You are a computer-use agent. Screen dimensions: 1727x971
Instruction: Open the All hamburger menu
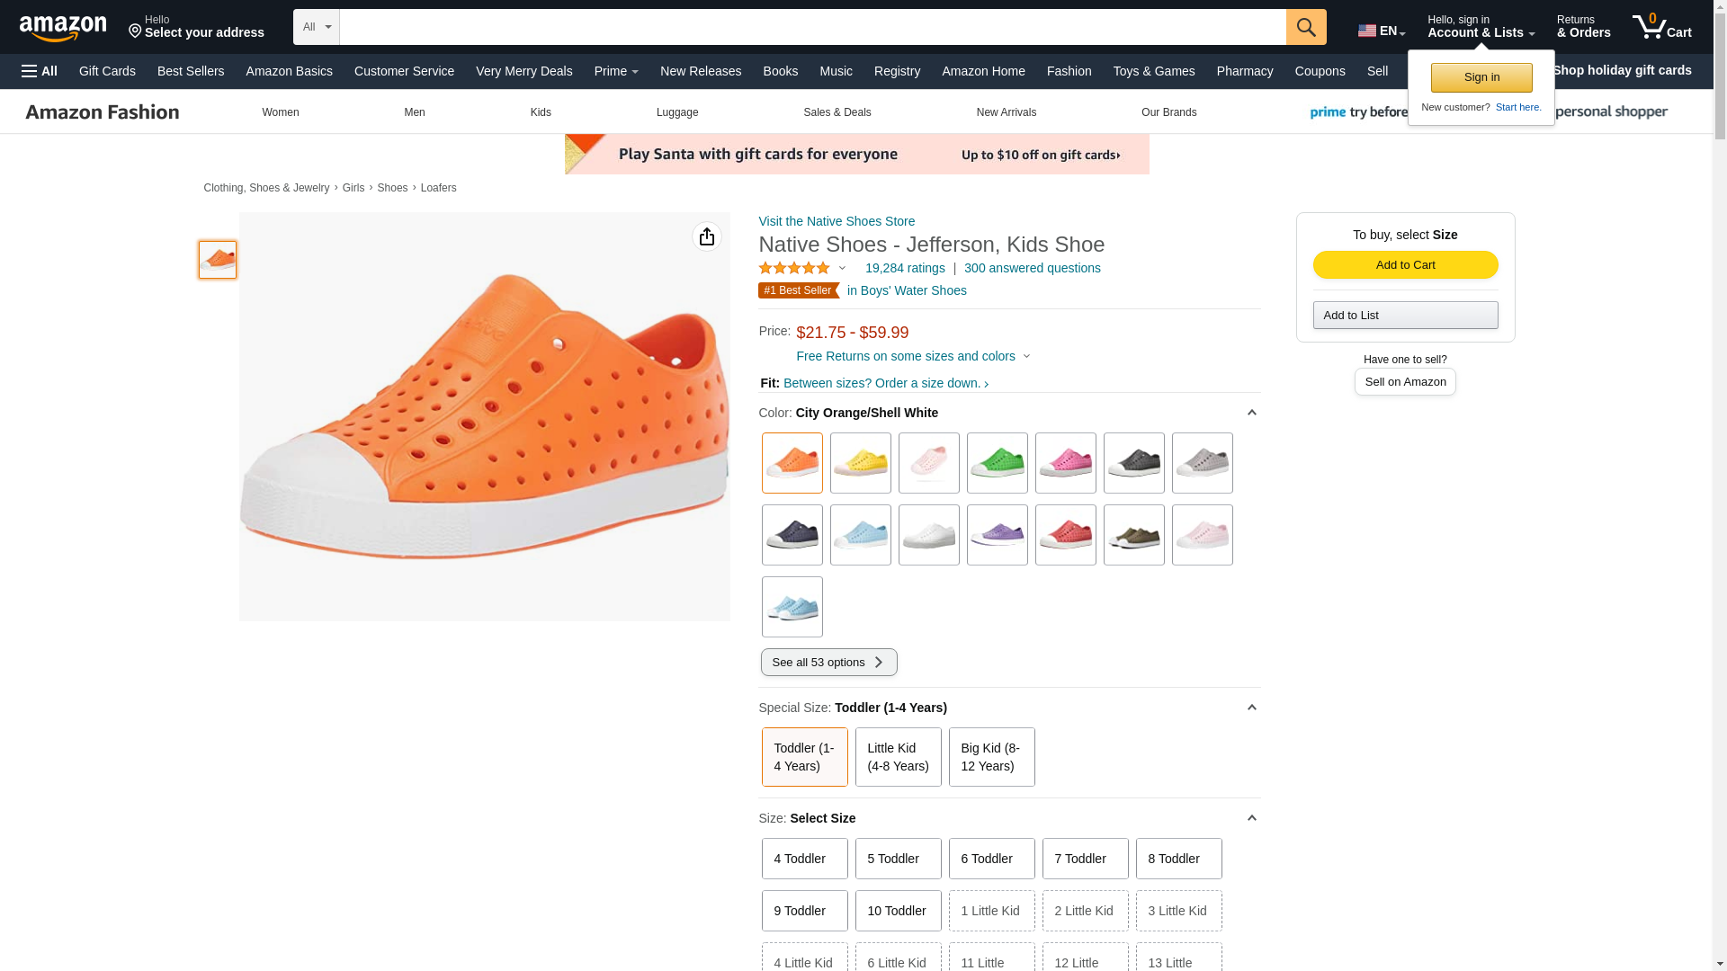click(40, 71)
